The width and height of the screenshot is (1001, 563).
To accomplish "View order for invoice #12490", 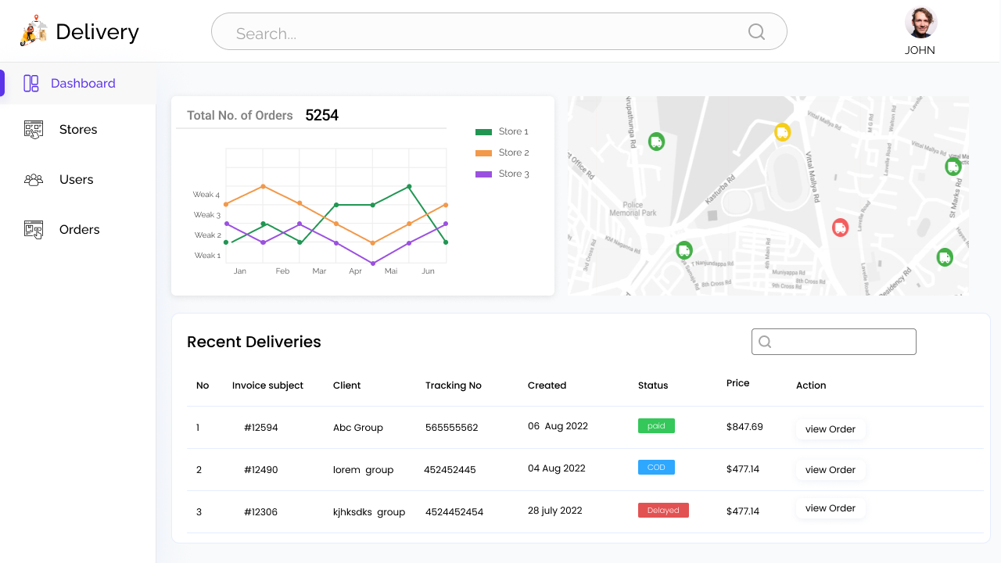I will [830, 470].
